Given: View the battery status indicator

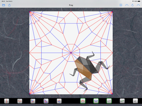Looking at the screenshot, I should [139, 1].
